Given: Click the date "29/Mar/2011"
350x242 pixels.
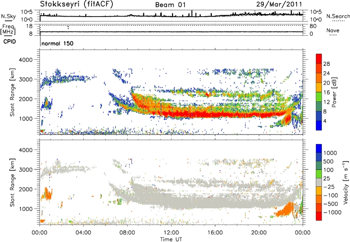Looking at the screenshot, I should 279,4.
